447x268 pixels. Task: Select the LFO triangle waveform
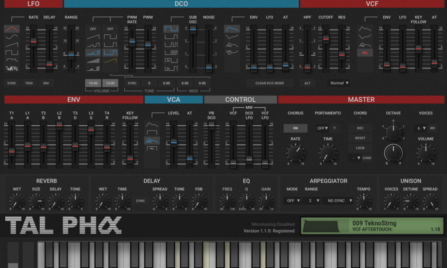12,29
